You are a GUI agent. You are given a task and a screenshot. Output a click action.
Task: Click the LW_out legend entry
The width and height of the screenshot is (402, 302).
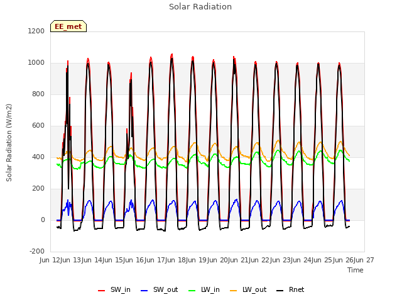pos(248,289)
